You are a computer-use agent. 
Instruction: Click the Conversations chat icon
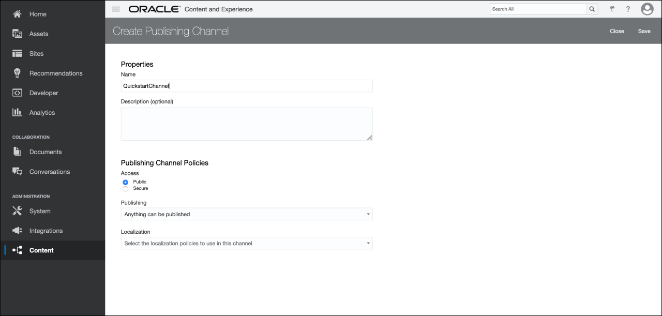coord(17,171)
